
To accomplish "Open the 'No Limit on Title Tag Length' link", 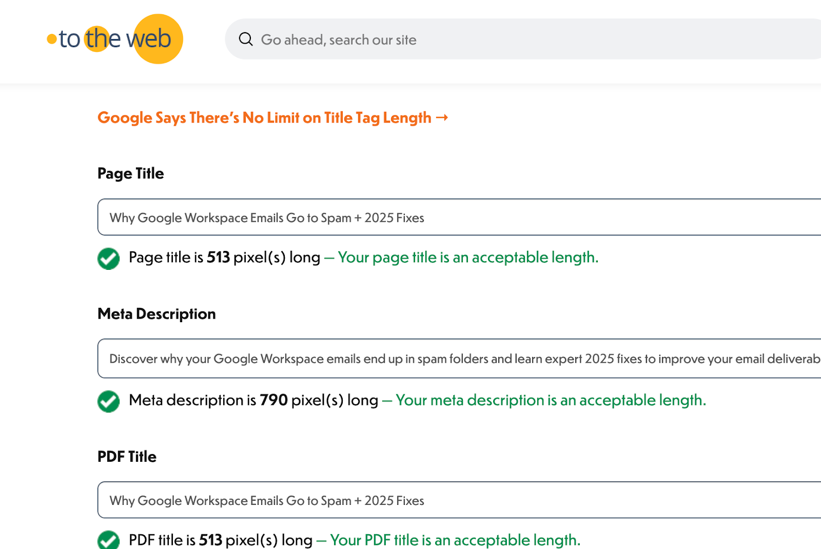I will click(273, 117).
